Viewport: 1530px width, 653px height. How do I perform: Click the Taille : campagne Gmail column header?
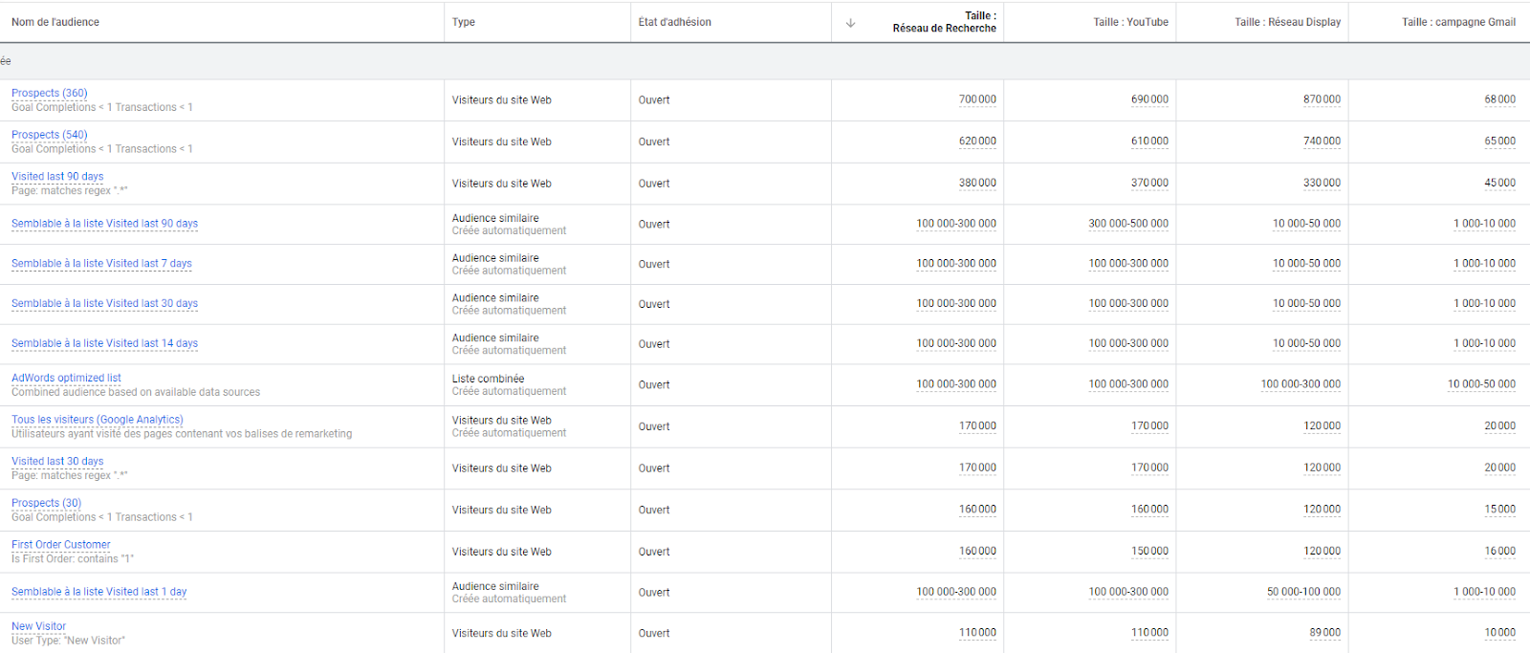1458,22
